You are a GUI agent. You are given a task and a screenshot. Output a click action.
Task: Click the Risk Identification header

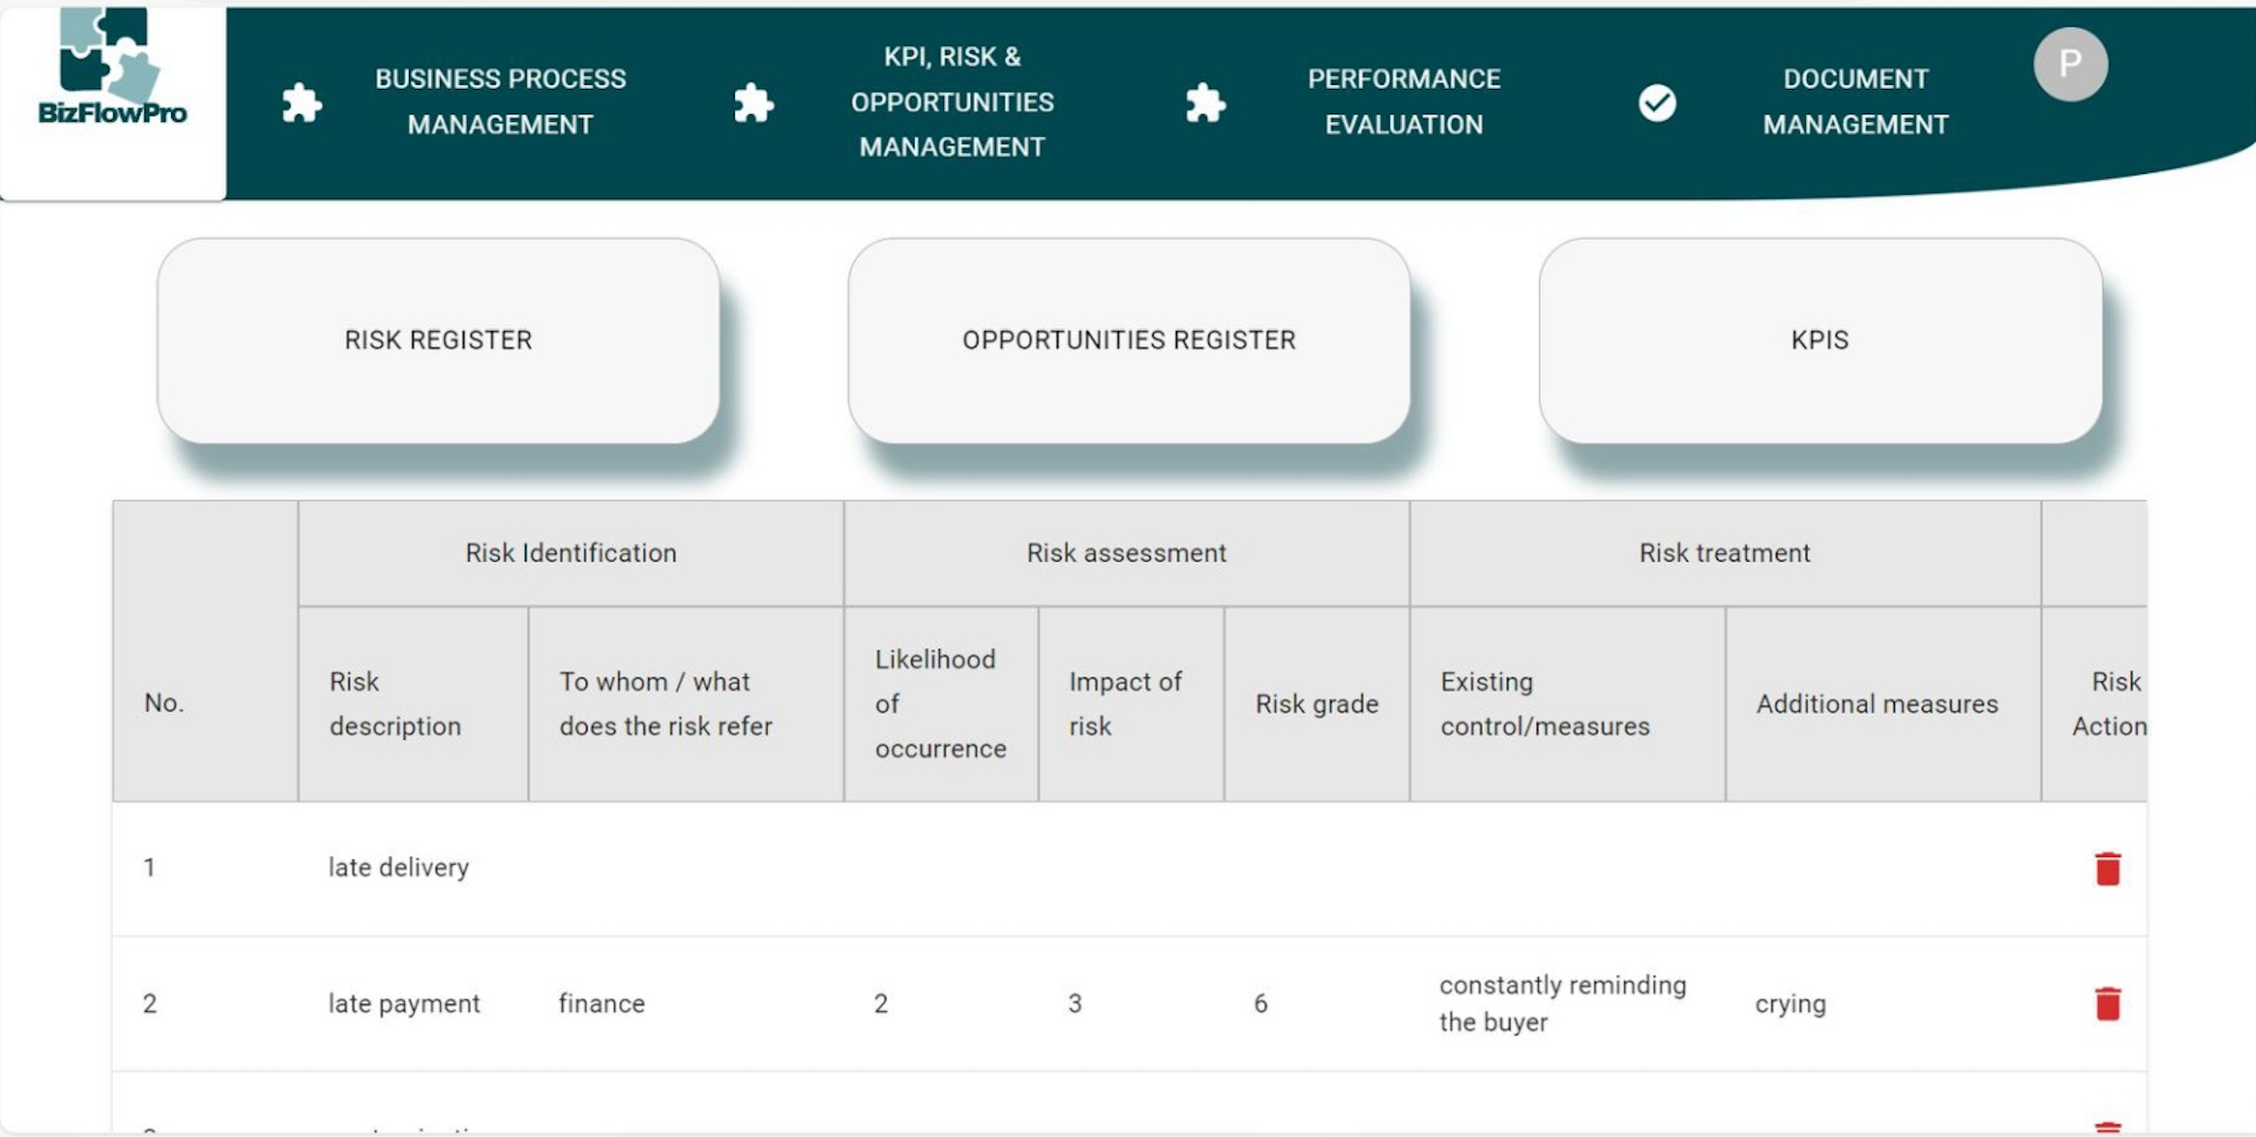571,553
